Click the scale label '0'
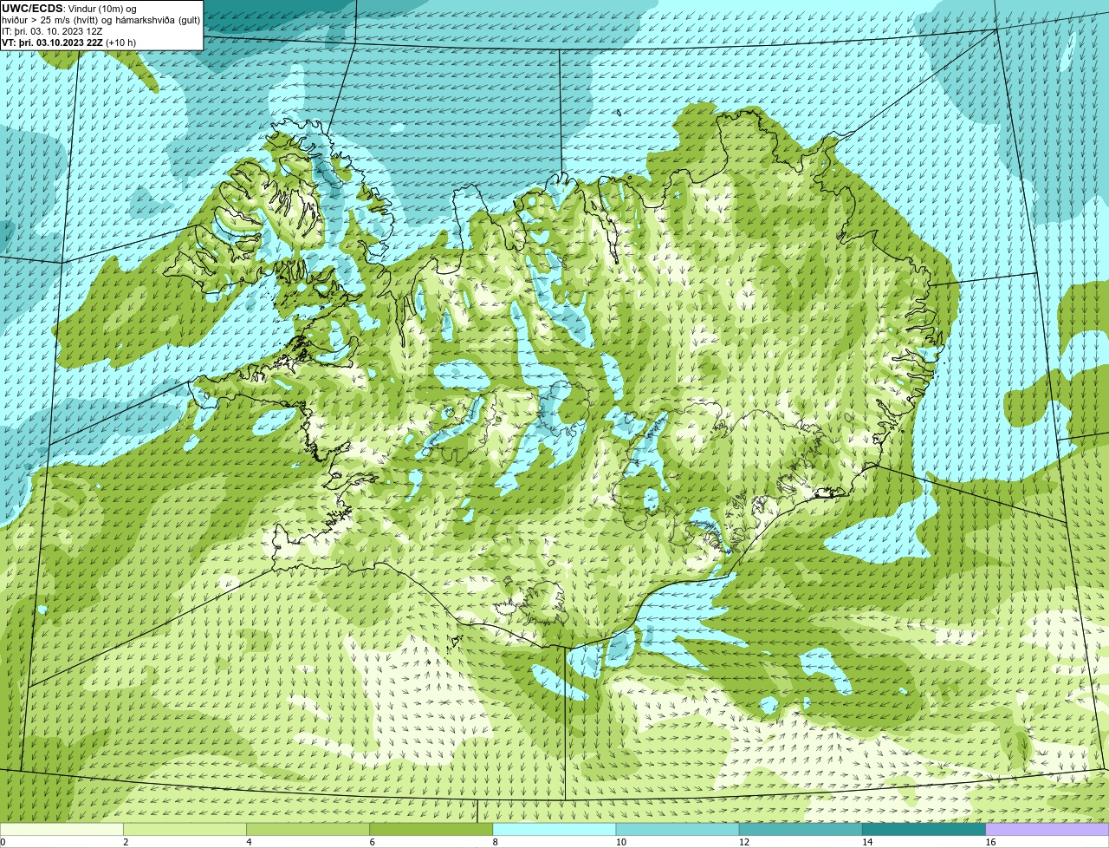This screenshot has width=1109, height=848. (x=3, y=842)
